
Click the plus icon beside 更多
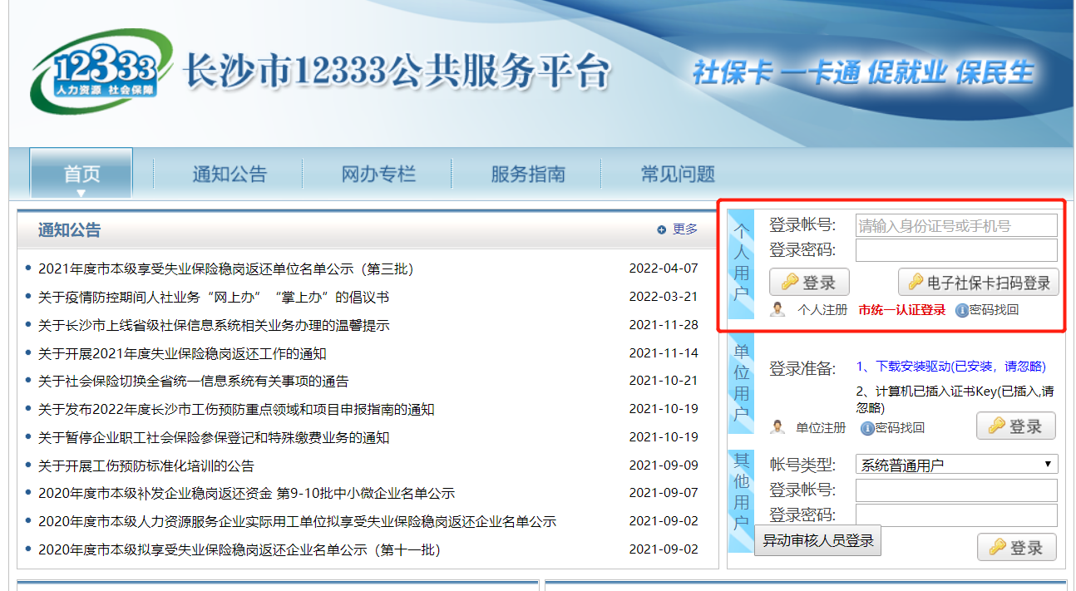pos(661,229)
